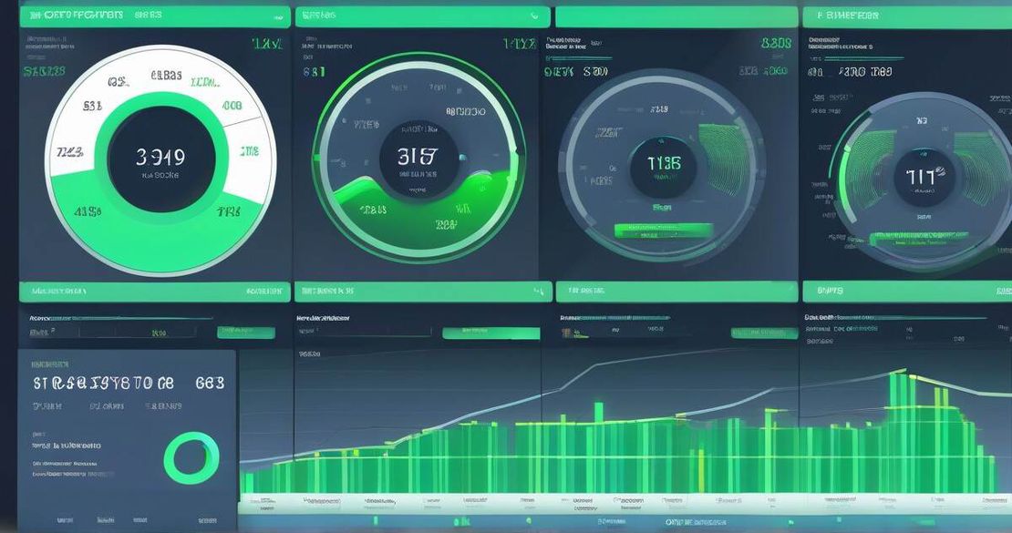This screenshot has width=1012, height=533.
Task: Select the center readout of the second gauge
Action: [418, 159]
